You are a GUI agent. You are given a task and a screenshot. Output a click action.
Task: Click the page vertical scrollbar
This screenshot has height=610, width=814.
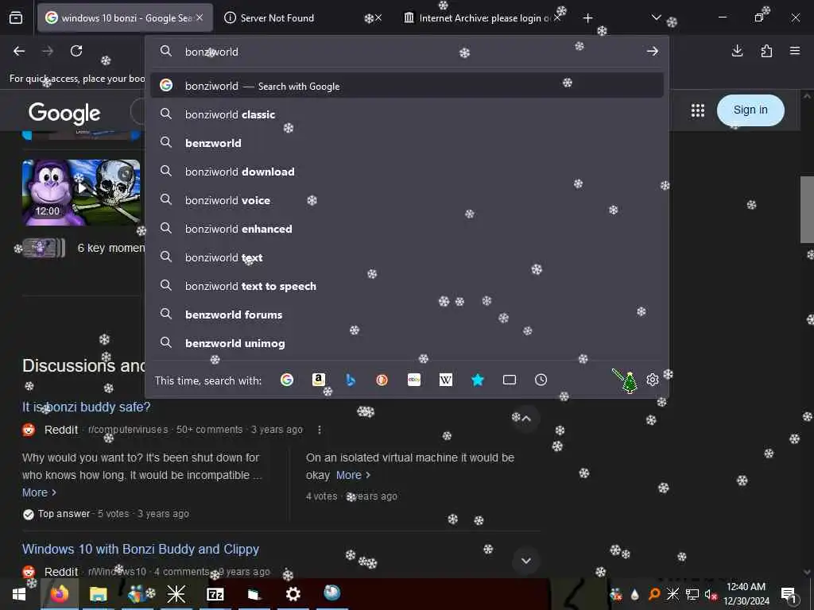[x=807, y=210]
